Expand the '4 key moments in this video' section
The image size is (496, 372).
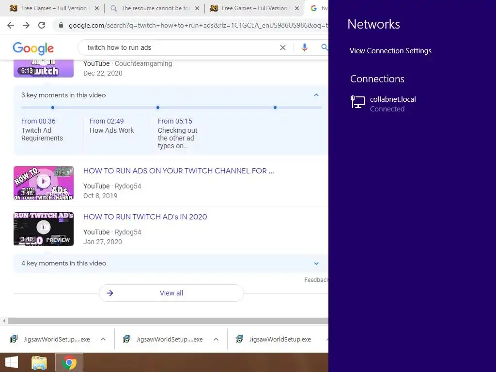click(x=316, y=263)
